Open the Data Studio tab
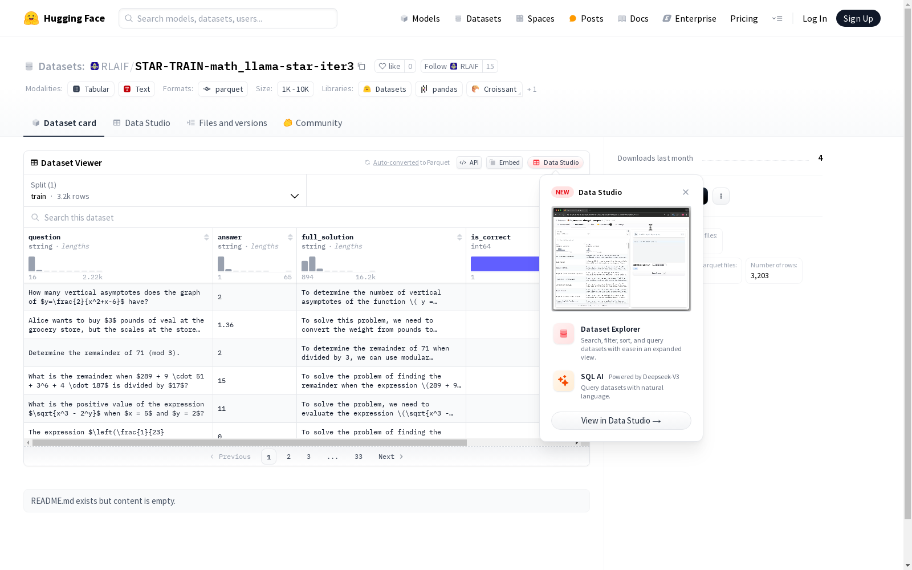The width and height of the screenshot is (912, 570). point(141,123)
